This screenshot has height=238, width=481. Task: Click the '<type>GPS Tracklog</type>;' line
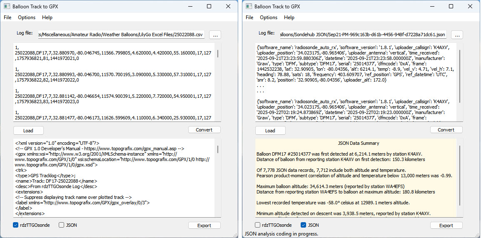tap(45, 176)
